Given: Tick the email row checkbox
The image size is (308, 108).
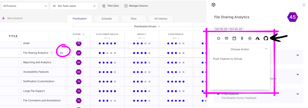Looking at the screenshot, I should pyautogui.click(x=20, y=43).
